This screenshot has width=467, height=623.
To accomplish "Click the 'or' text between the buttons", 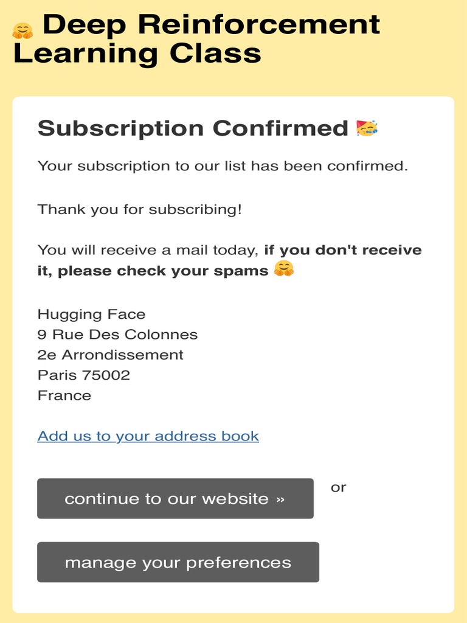I will (x=339, y=487).
